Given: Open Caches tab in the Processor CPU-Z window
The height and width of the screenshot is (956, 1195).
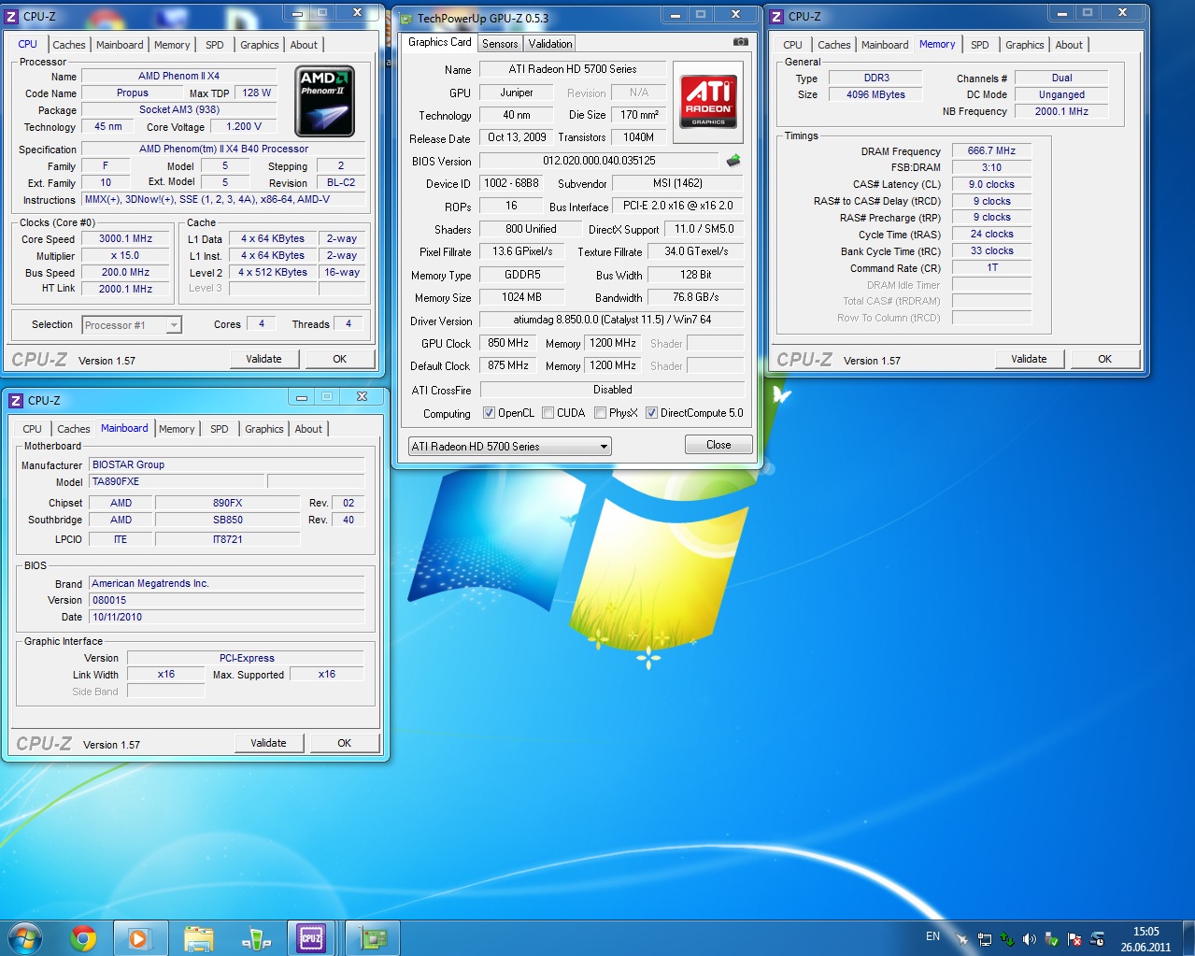Looking at the screenshot, I should pyautogui.click(x=69, y=45).
